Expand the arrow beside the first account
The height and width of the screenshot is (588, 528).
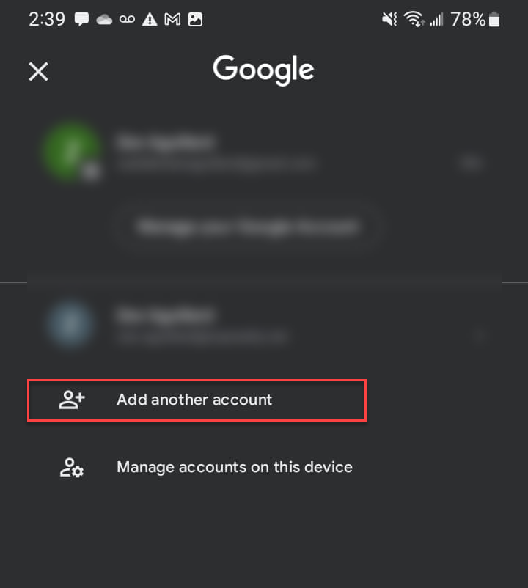472,163
